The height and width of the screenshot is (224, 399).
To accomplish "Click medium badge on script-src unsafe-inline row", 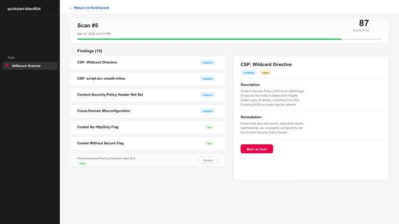I will click(207, 79).
